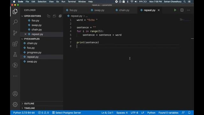Viewport: 204px width, 115px height.
Task: Click Ln 8, Col 1 go to line
Action: click(107, 113)
